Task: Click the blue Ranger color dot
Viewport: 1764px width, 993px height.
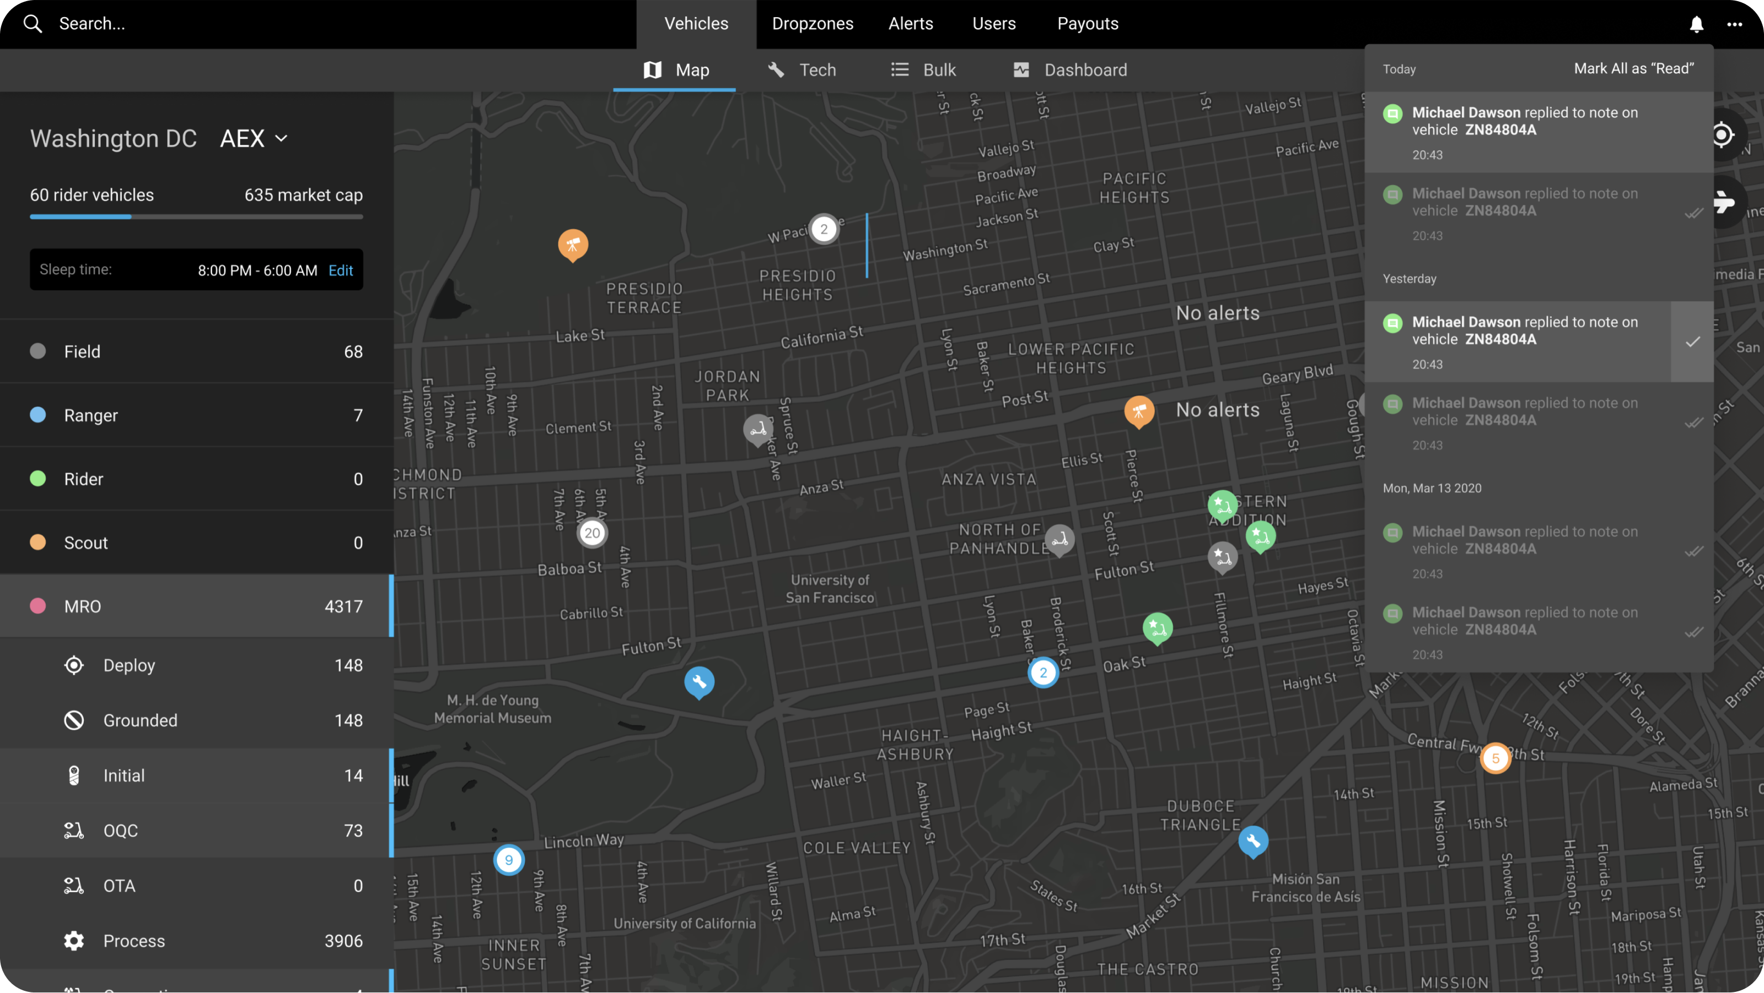Action: [x=39, y=415]
